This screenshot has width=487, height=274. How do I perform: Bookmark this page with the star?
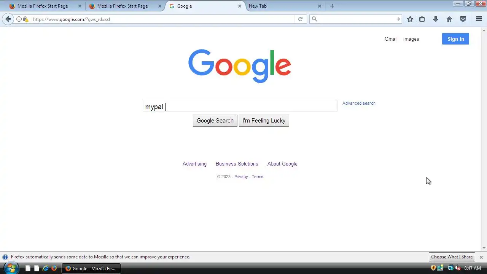pos(410,19)
